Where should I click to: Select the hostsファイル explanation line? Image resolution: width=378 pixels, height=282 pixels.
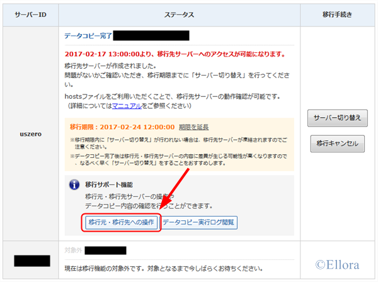click(173, 96)
